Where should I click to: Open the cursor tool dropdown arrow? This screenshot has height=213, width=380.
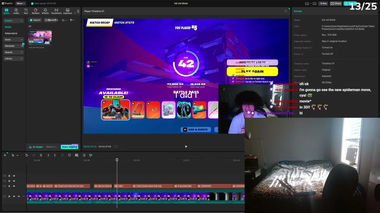[18, 155]
